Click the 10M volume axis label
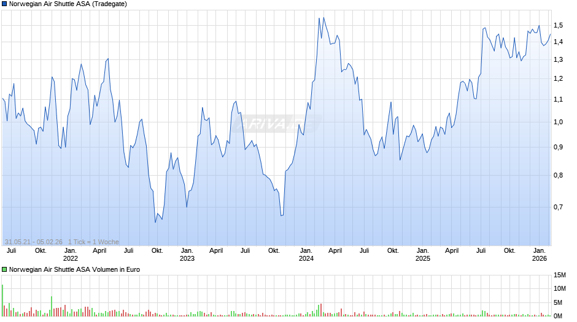 tap(560, 288)
